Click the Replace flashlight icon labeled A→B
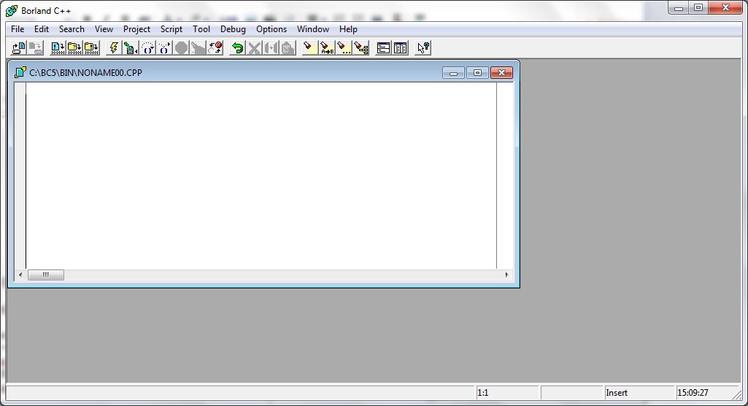The image size is (748, 406). (327, 47)
